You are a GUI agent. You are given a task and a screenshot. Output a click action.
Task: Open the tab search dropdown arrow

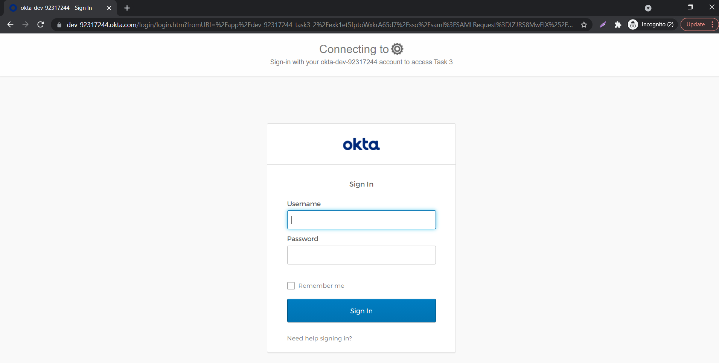coord(649,8)
